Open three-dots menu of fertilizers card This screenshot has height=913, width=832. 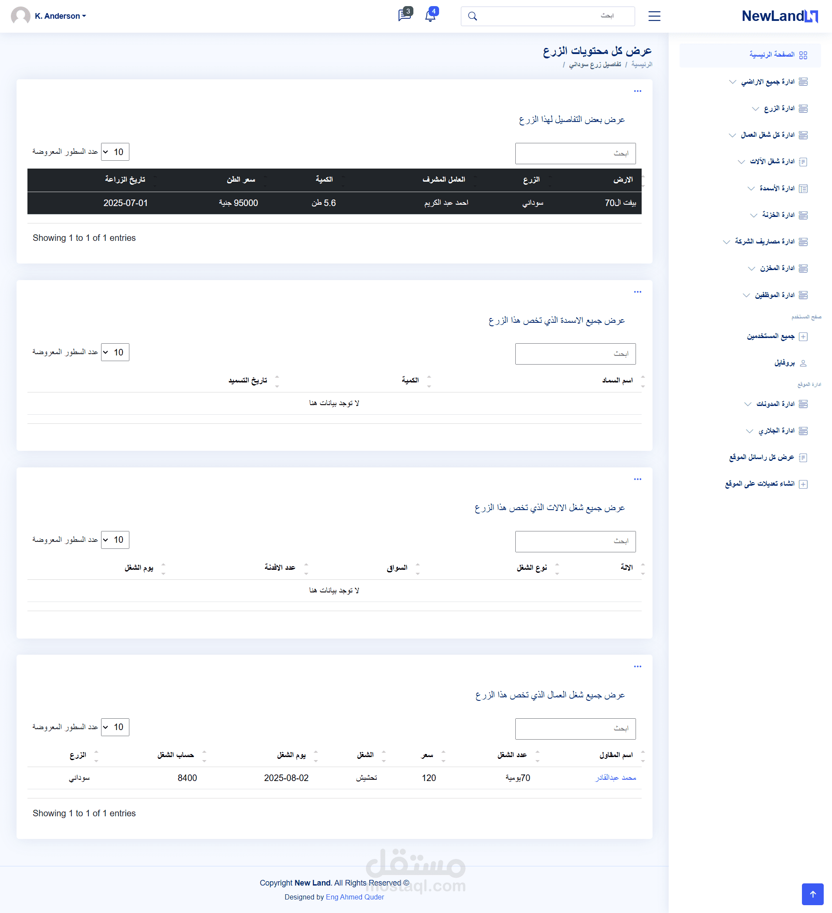point(638,292)
